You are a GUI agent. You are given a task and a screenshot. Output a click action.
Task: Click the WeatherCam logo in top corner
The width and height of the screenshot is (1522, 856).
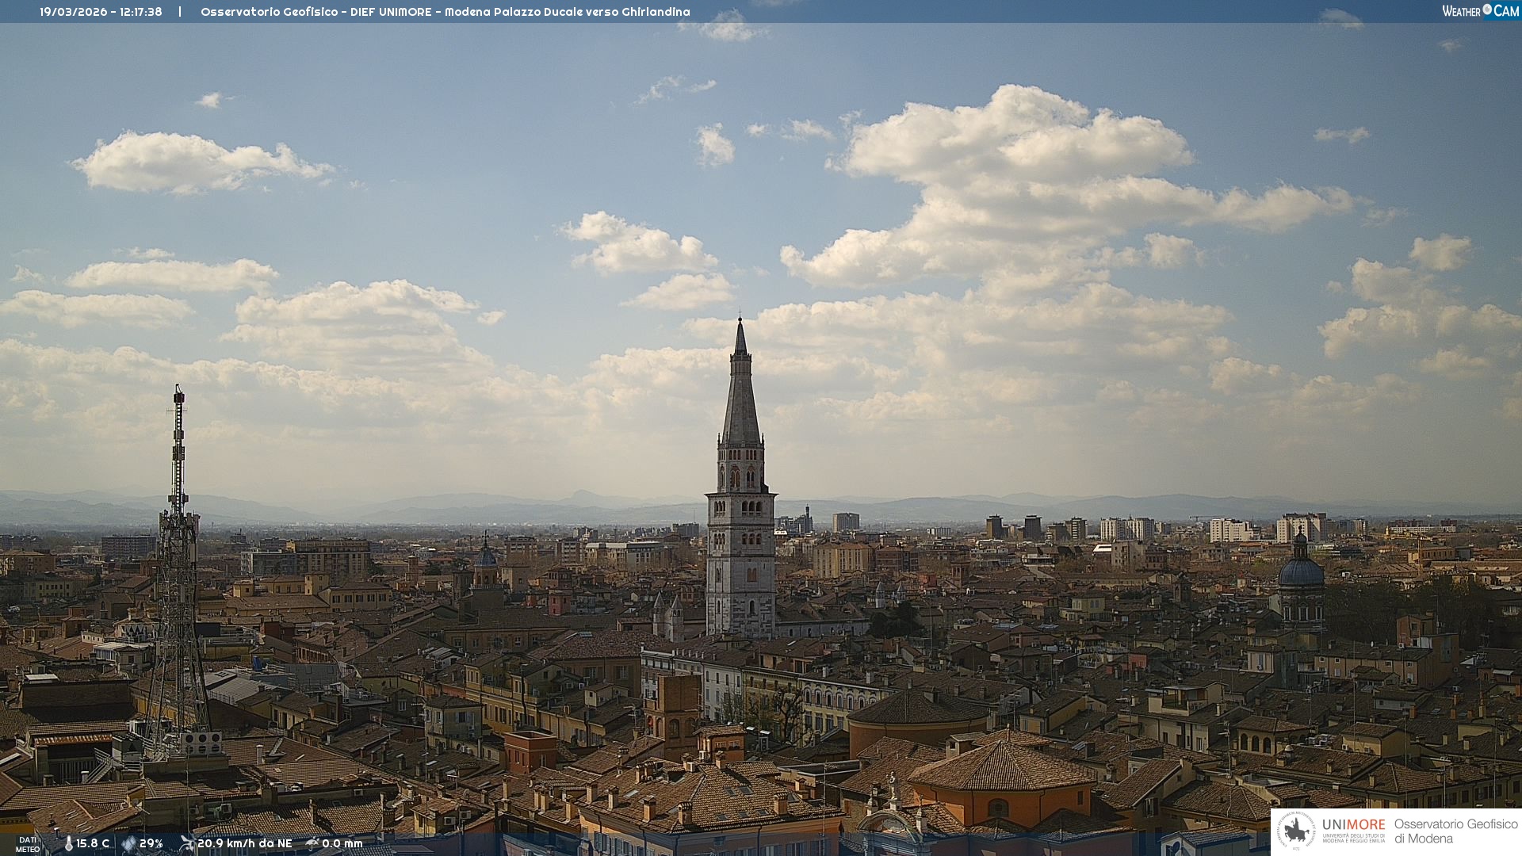(1479, 10)
